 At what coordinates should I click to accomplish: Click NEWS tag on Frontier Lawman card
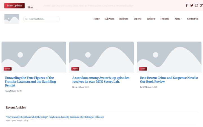tap(8, 69)
